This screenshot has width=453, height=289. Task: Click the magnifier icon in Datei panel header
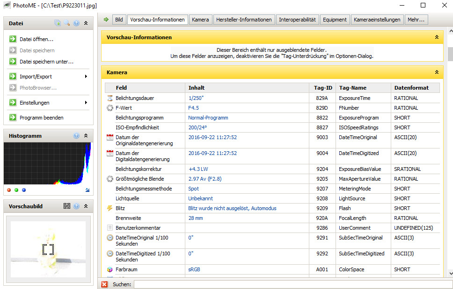(67, 23)
